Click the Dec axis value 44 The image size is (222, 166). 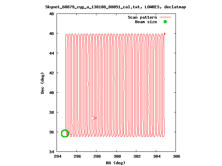(x=52, y=53)
